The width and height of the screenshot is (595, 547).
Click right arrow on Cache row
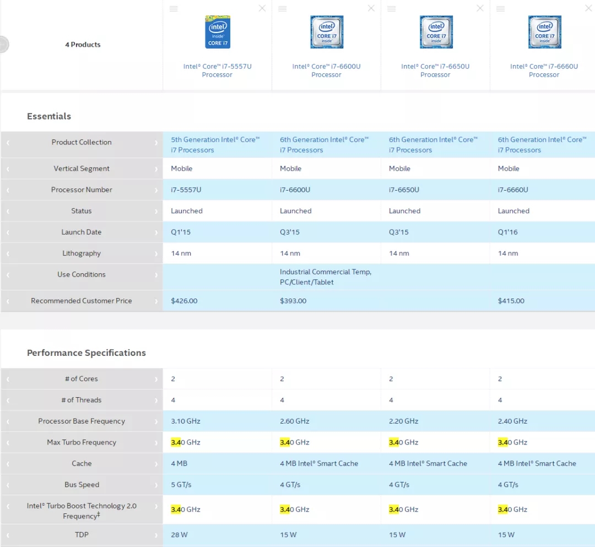pos(156,464)
